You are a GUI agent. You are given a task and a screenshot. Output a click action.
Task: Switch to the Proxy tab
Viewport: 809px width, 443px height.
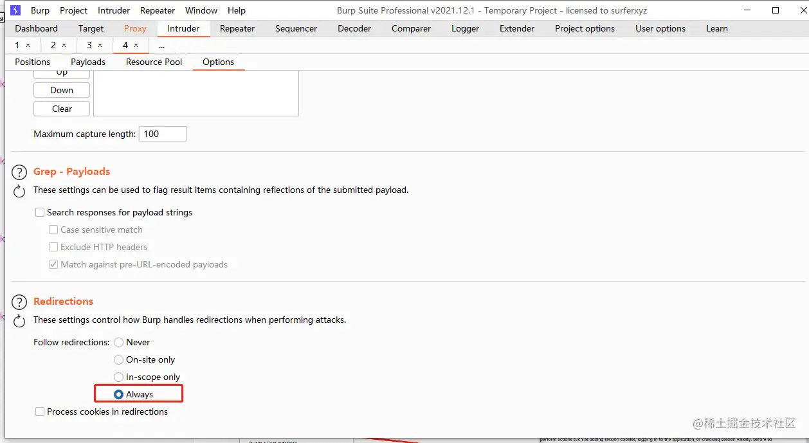[x=135, y=28]
